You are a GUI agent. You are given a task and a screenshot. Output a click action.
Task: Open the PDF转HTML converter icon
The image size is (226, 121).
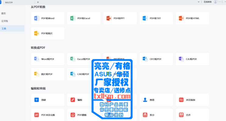click(181, 18)
